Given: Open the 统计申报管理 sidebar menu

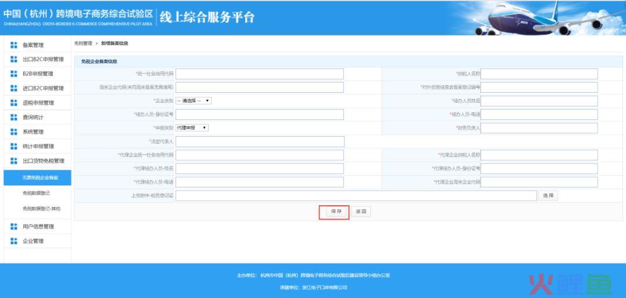Looking at the screenshot, I should tap(38, 146).
